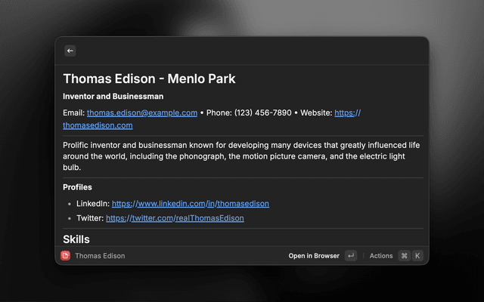Screen dimensions: 484x302
Task: Click the Prolific inventor summary paragraph
Action: coord(241,156)
